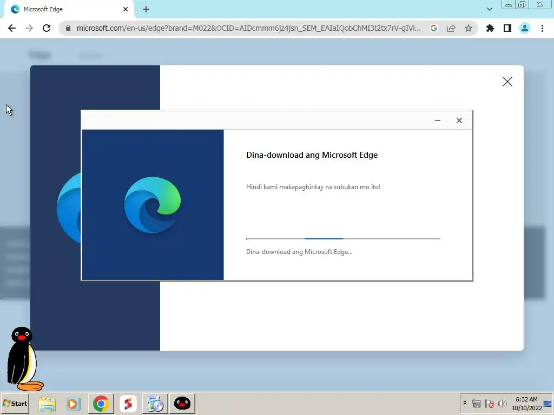Close the large page overlay dialog
The width and height of the screenshot is (554, 415).
507,82
